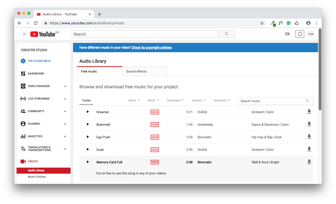Click the Community people icon
The image size is (336, 204).
point(23,111)
